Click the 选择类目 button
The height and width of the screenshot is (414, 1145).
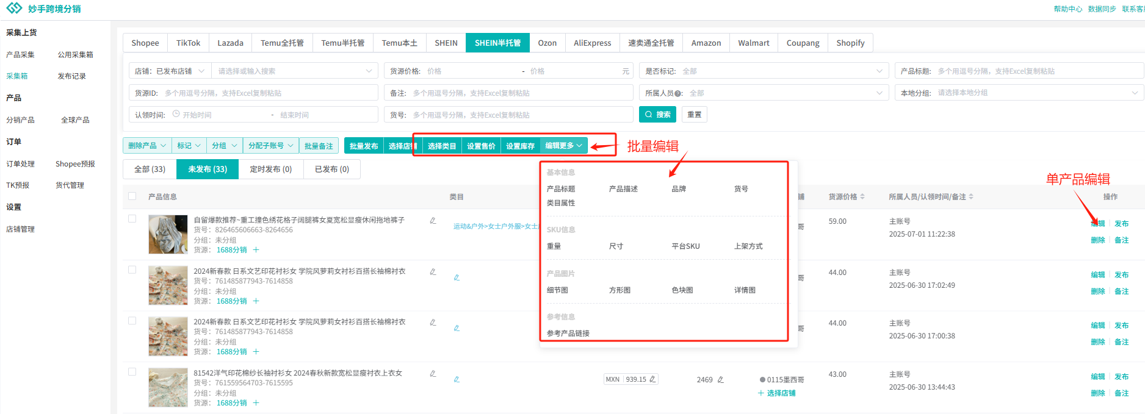pos(442,146)
